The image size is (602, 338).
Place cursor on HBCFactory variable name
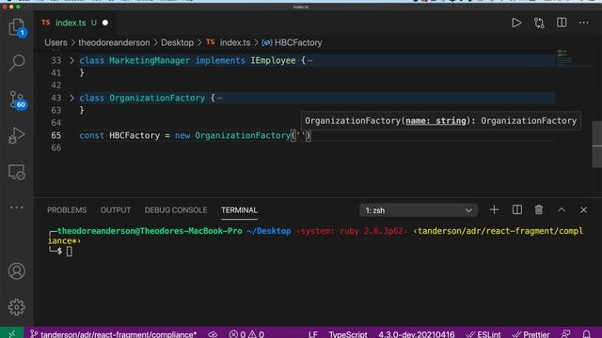pos(135,135)
